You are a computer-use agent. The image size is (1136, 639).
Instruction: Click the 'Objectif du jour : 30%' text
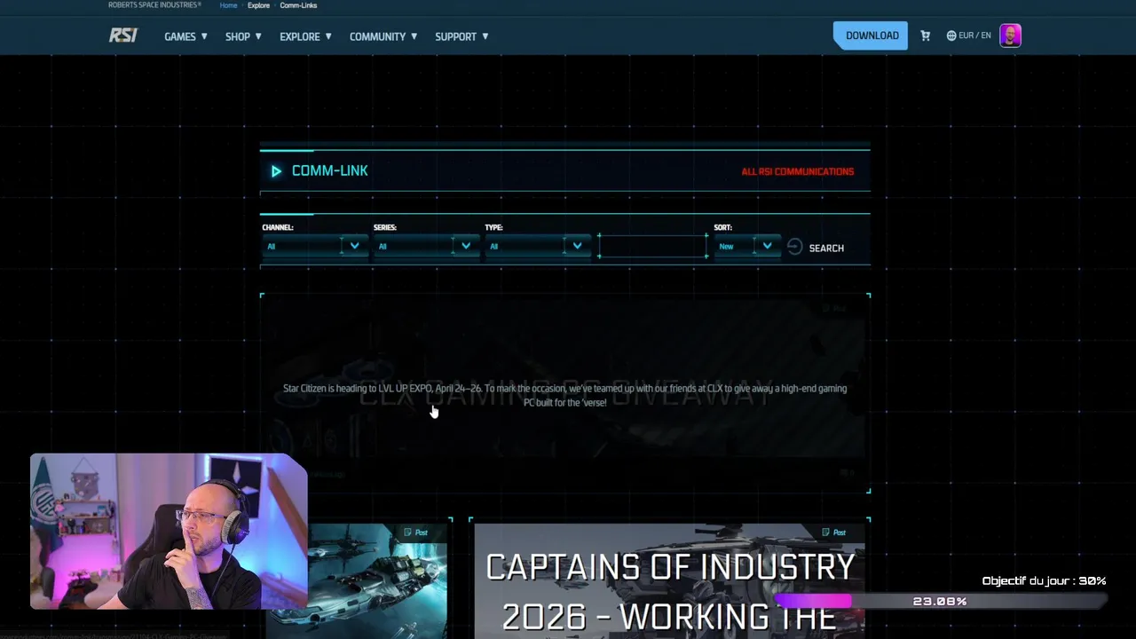[1044, 580]
